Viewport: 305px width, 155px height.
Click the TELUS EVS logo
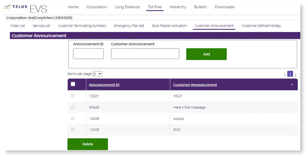[26, 8]
